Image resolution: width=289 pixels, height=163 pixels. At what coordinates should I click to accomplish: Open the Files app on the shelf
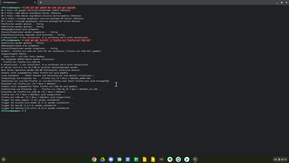pos(111,159)
